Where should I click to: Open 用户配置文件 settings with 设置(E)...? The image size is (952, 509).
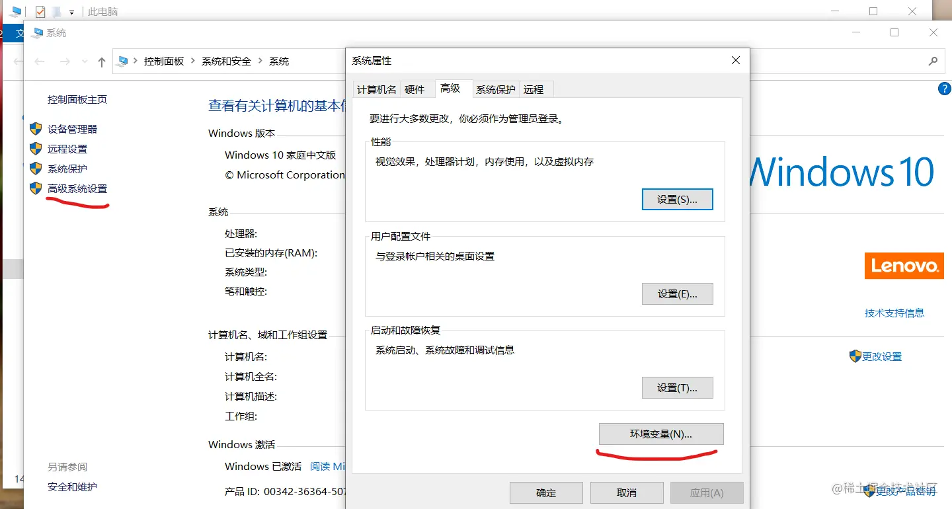tap(678, 294)
